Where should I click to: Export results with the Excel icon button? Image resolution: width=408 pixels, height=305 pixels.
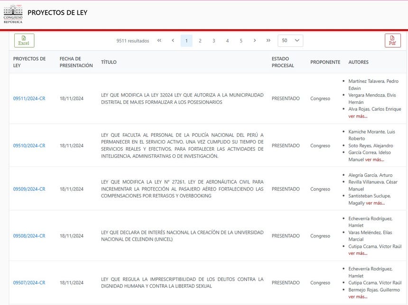click(24, 41)
